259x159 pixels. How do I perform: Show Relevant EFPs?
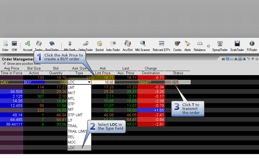pos(161,46)
